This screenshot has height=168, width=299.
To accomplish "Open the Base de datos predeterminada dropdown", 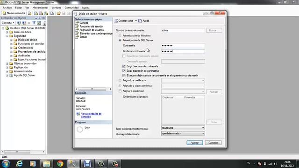I will (x=203, y=128).
